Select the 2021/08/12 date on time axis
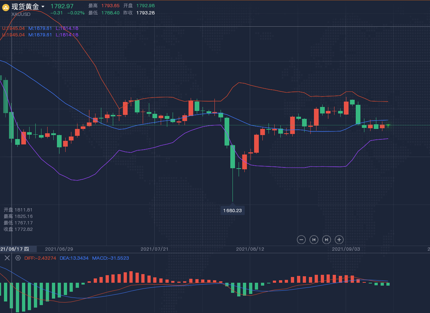The image size is (430, 313). click(x=250, y=249)
